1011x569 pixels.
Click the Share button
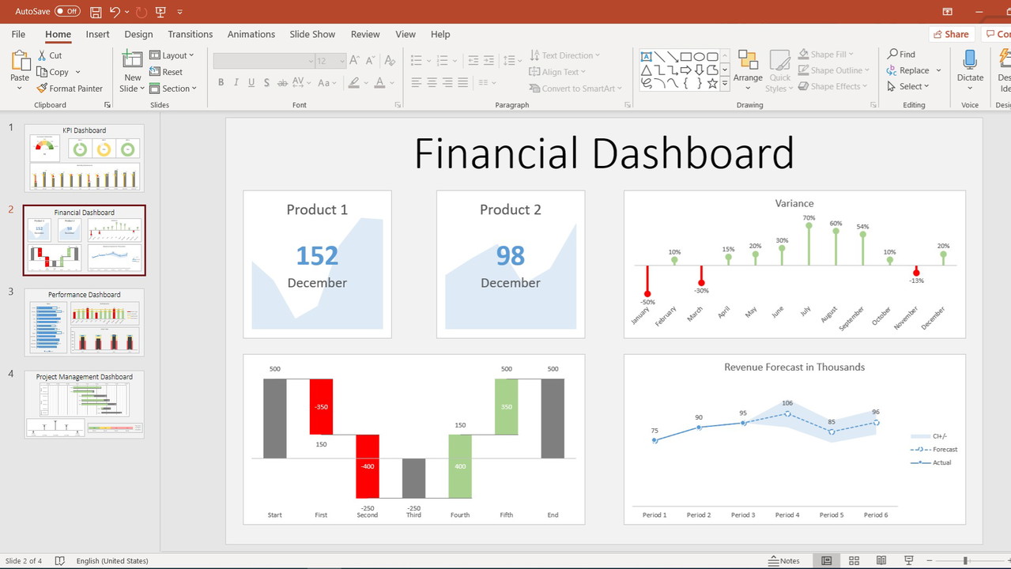coord(951,34)
